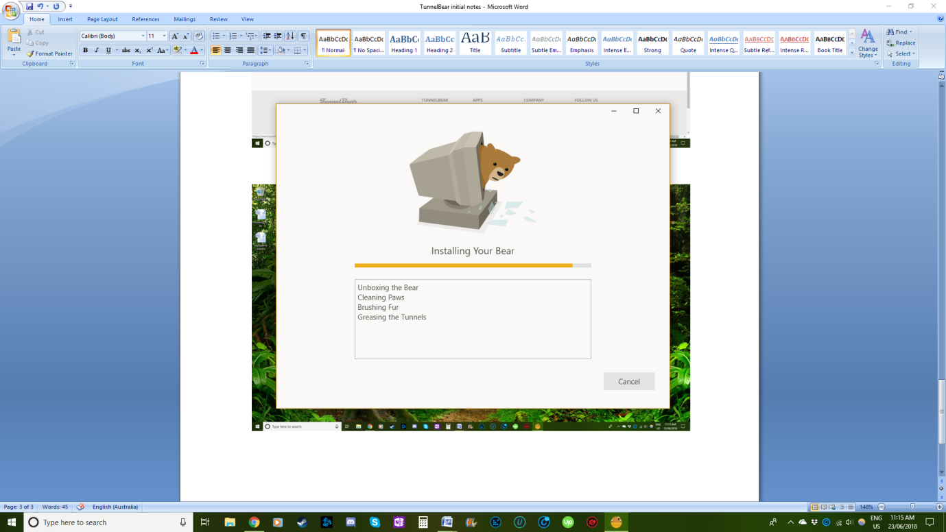
Task: Sort the selected text alphabetically
Action: (x=290, y=36)
